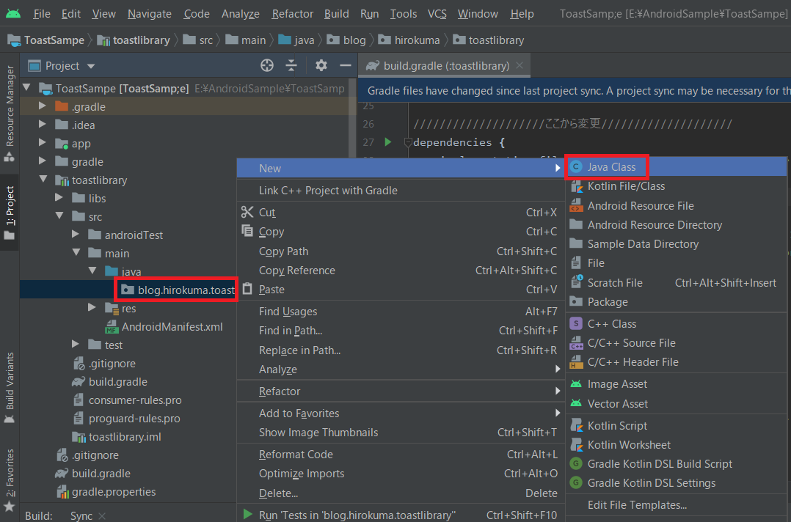Open the Build Variants side panel
The width and height of the screenshot is (791, 522).
tap(10, 381)
